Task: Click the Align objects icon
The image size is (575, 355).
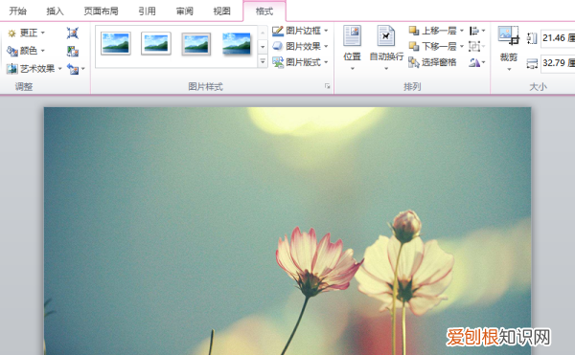Action: point(477,31)
